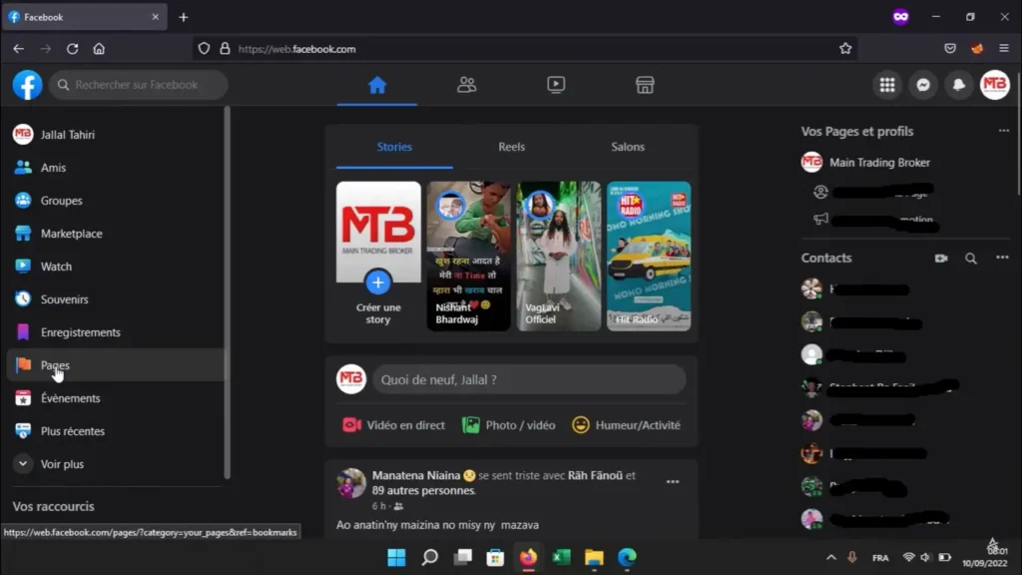Open Hit Radio story
The image size is (1022, 575).
[649, 257]
